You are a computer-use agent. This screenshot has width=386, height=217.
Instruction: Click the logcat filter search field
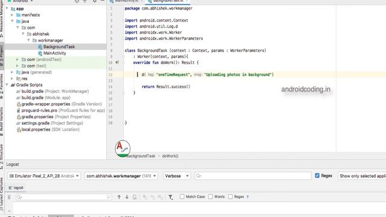[x=253, y=175]
